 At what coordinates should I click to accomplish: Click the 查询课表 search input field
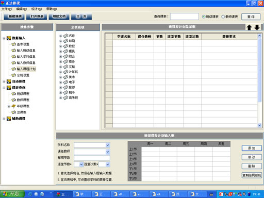185,16
